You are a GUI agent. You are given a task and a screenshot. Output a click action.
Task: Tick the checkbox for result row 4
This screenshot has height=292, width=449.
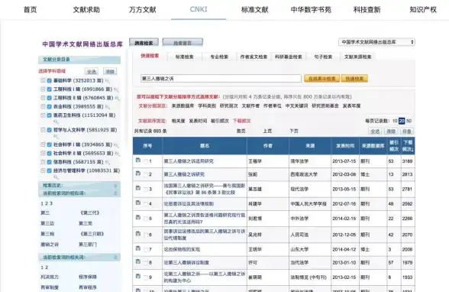[x=145, y=204]
